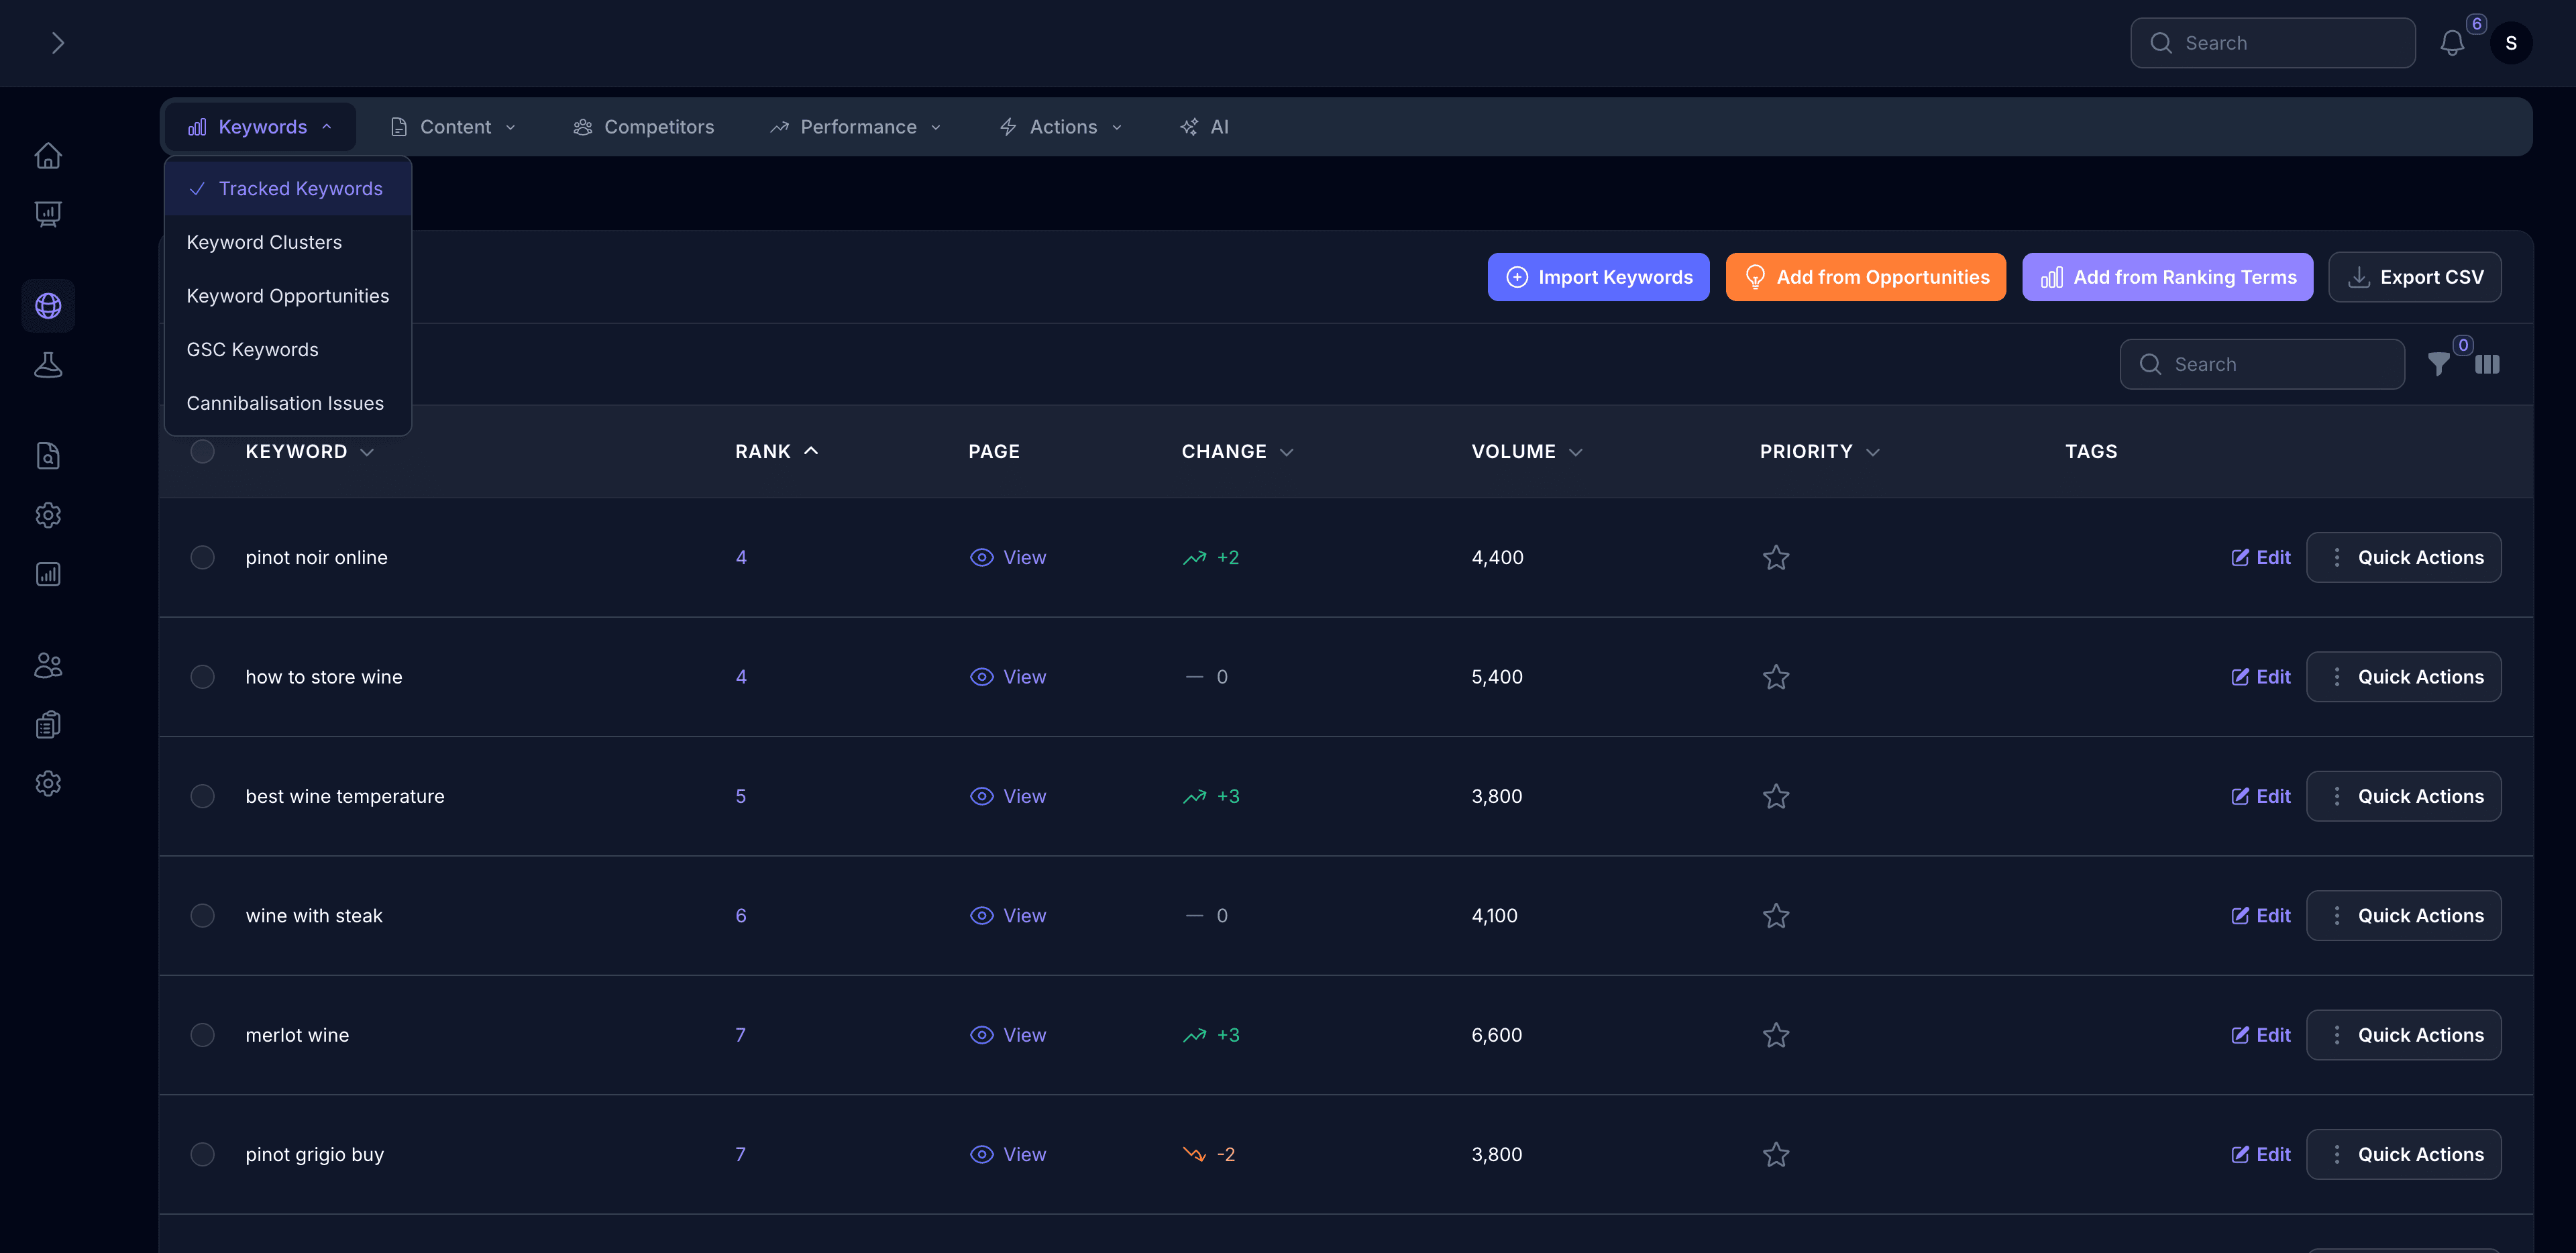Image resolution: width=2576 pixels, height=1253 pixels.
Task: Expand the Performance dropdown
Action: 856,127
